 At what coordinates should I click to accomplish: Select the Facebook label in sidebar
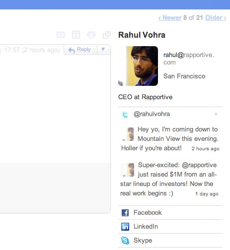pos(148,213)
